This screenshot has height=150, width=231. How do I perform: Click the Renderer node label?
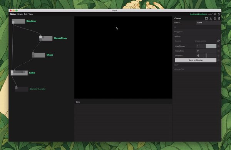(32, 21)
